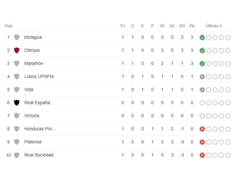Click the DG column header
The image size is (238, 179).
(182, 26)
